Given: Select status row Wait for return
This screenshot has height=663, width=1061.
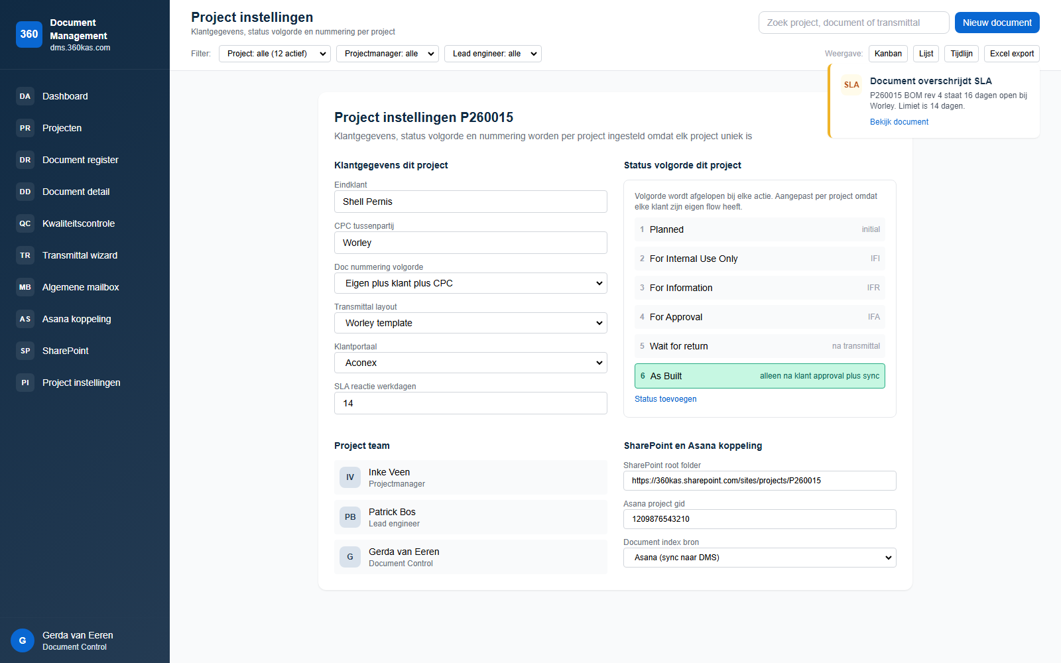Looking at the screenshot, I should pyautogui.click(x=760, y=346).
